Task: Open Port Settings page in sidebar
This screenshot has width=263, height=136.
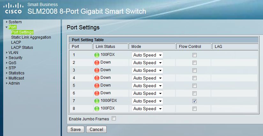Action: (x=22, y=32)
